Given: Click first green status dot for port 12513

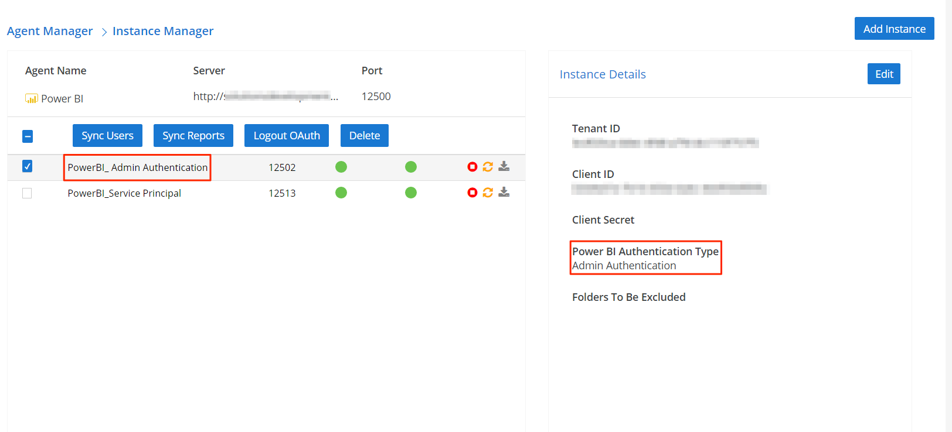Looking at the screenshot, I should pos(341,193).
